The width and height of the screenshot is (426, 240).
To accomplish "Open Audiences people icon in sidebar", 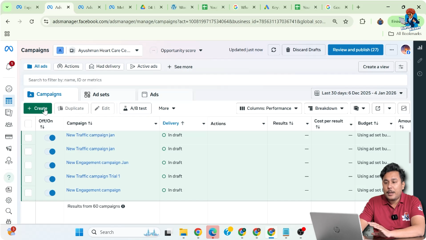I will point(9,125).
